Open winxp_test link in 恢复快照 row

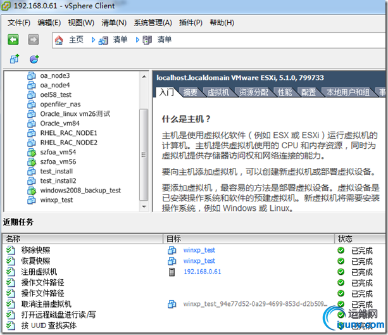click(199, 261)
